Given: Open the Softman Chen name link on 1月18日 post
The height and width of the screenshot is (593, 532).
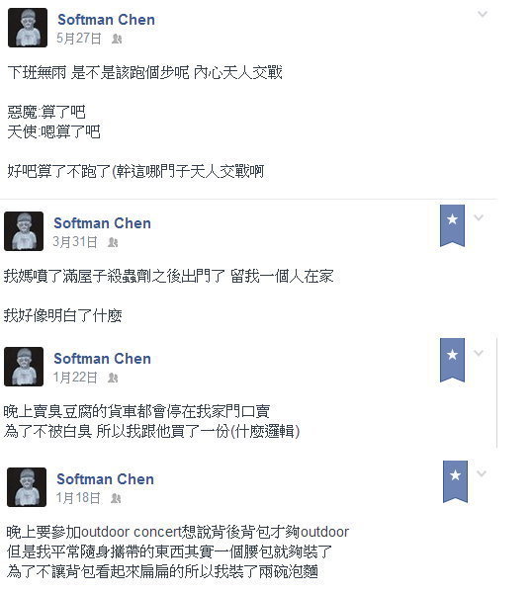Looking at the screenshot, I should click(x=105, y=479).
